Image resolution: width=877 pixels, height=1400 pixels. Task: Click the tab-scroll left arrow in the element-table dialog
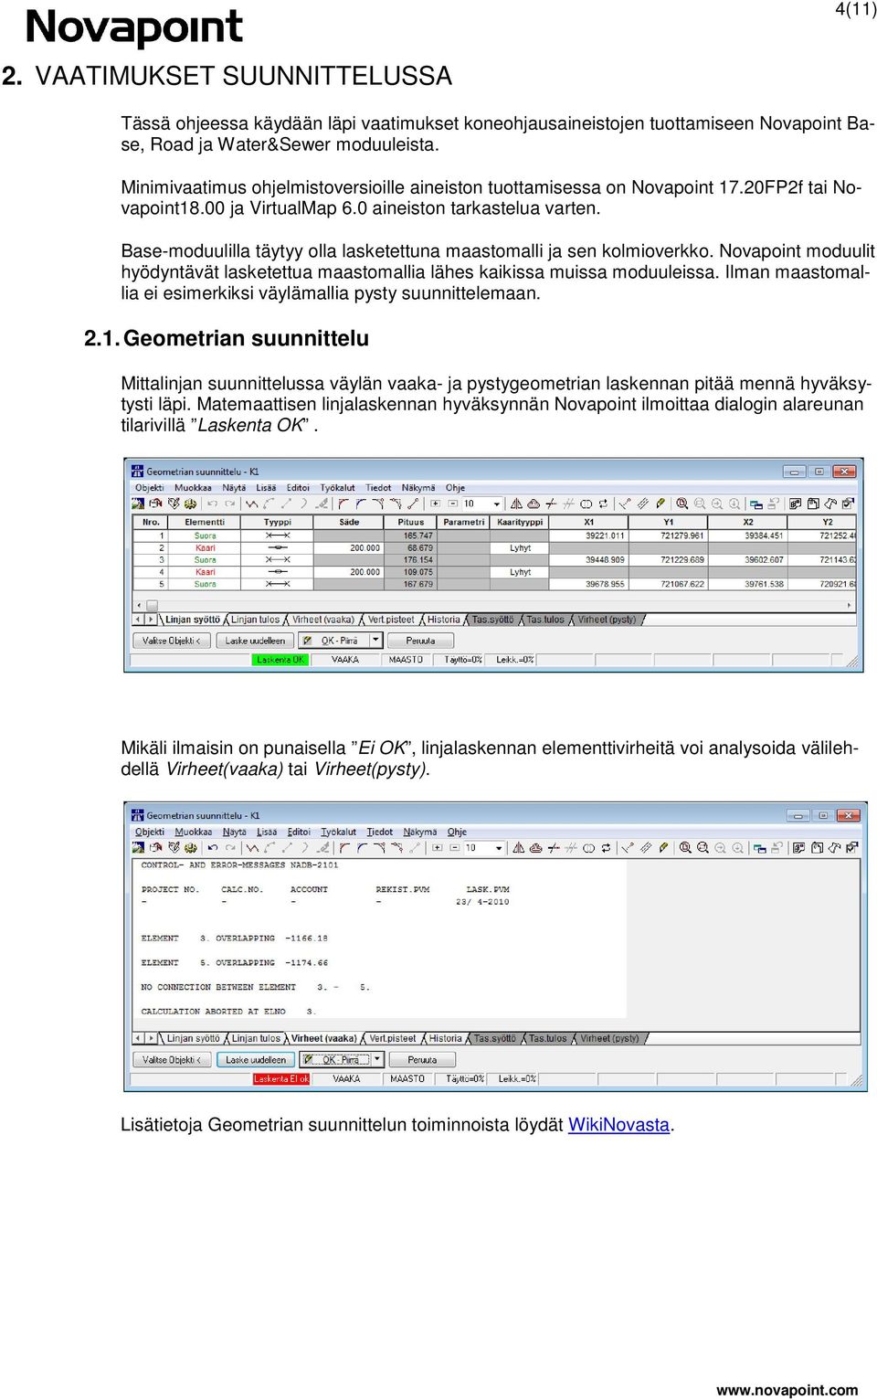139,620
